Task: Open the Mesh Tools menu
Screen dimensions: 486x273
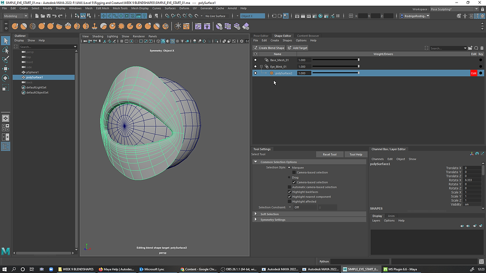Action: [x=120, y=8]
